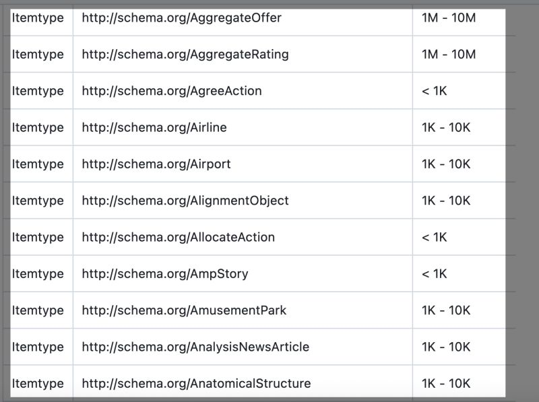The image size is (539, 402).
Task: Select the Itemtype cell beside Airport
Action: (38, 164)
